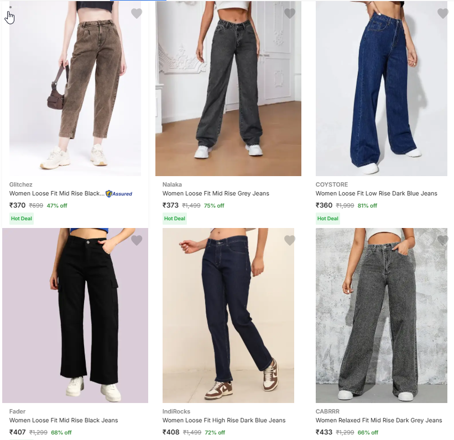Tap heart icon on IndiRocks dark blue jeans

click(x=290, y=240)
